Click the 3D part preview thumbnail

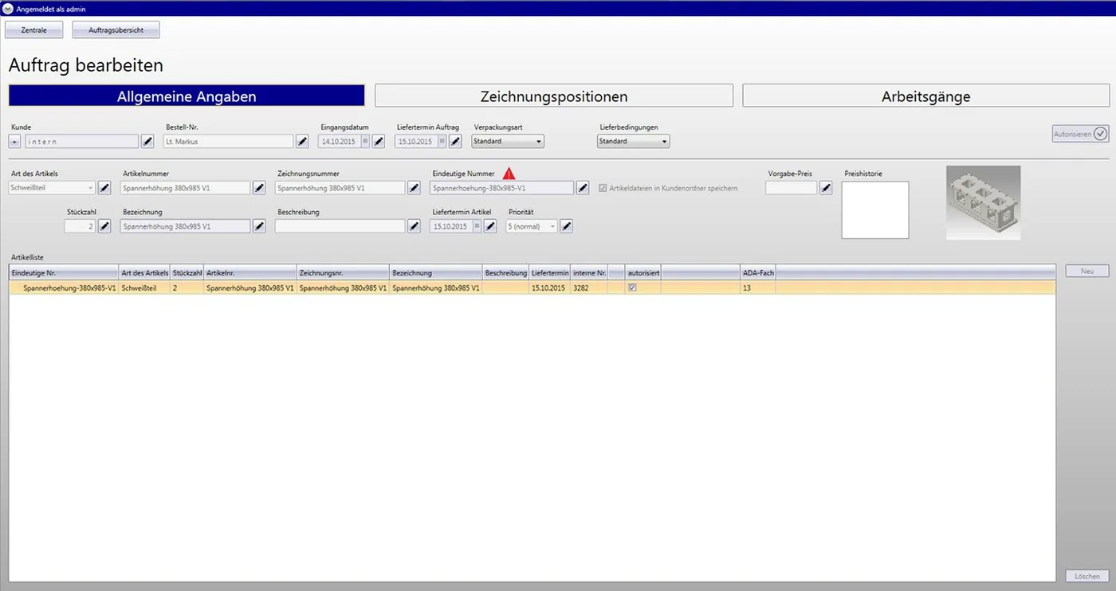[983, 202]
